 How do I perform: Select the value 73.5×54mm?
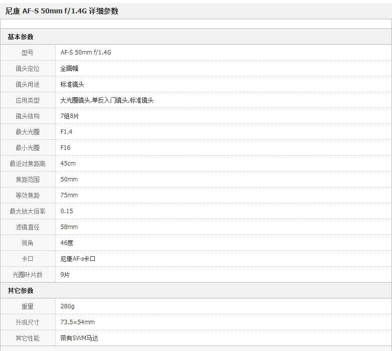click(x=77, y=322)
